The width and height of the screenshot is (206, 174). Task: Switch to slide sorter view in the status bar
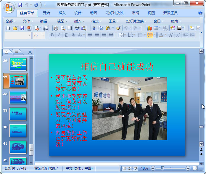tap(130, 168)
